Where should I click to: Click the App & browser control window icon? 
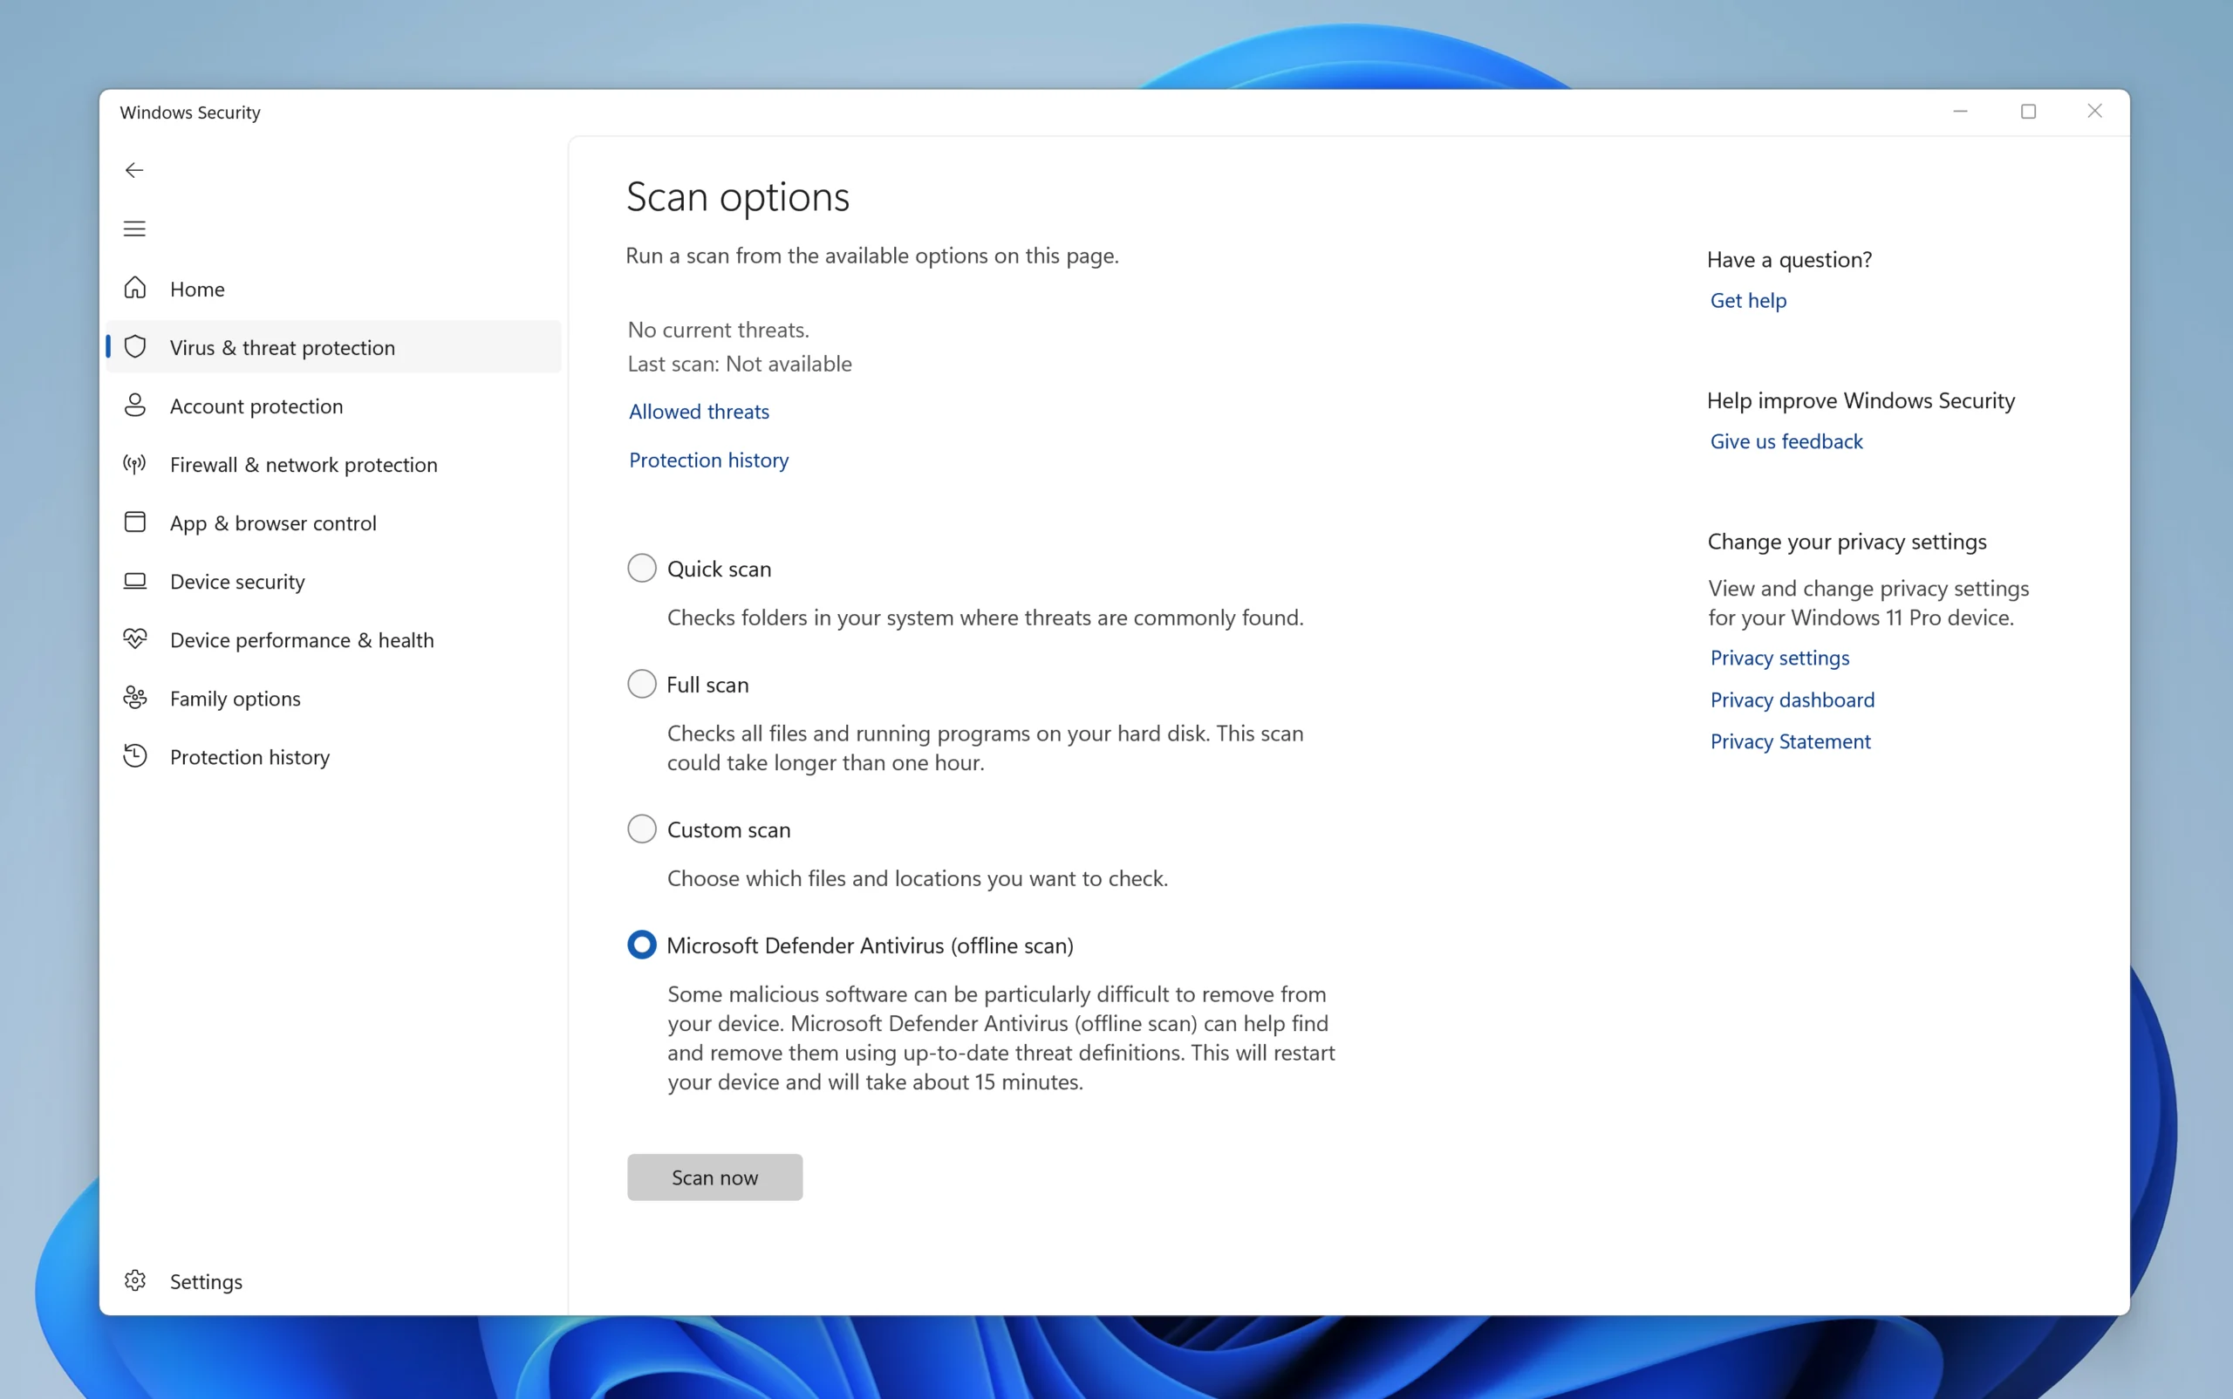(x=135, y=522)
